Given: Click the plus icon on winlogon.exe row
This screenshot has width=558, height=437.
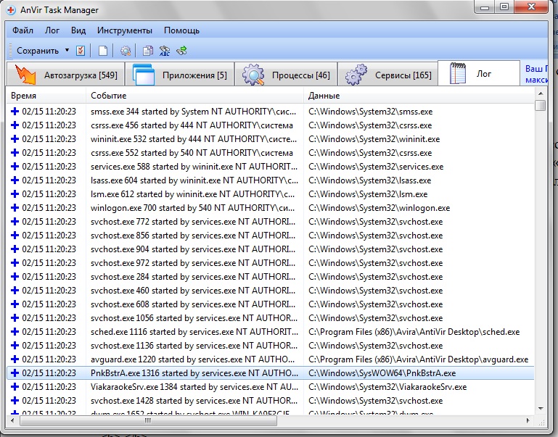Looking at the screenshot, I should pos(15,208).
